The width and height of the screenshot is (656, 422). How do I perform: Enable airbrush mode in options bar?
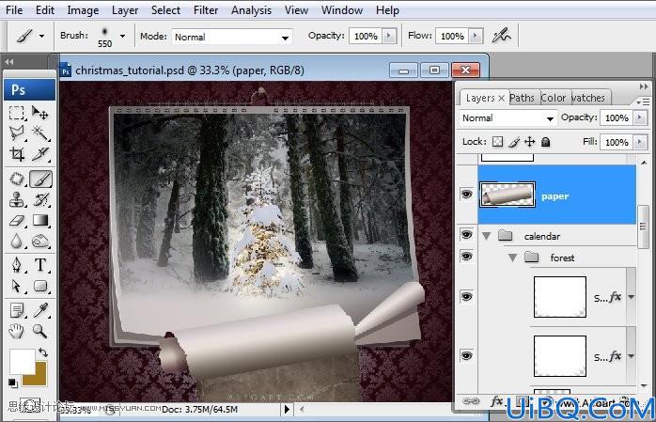tap(501, 36)
